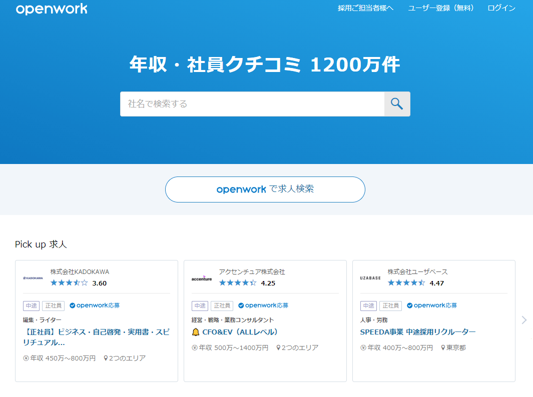Click the yen icon 年収 400万～800万円
This screenshot has height=397, width=533.
tap(397, 348)
